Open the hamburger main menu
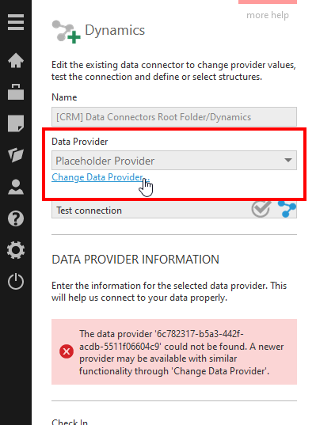Viewport: 316px width, 425px height. (16, 22)
